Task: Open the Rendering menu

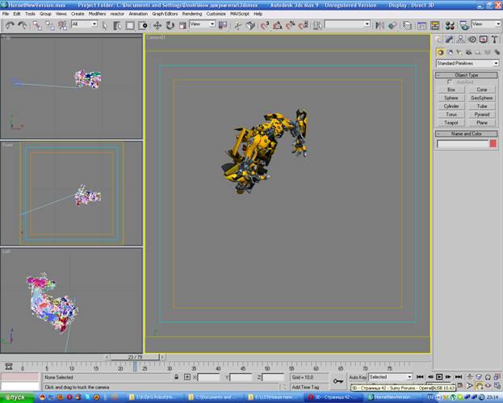Action: point(192,14)
